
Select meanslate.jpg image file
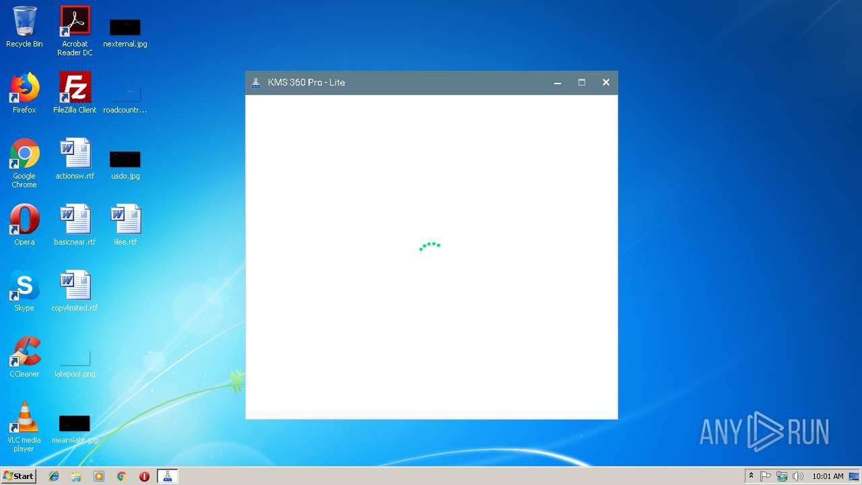point(75,429)
